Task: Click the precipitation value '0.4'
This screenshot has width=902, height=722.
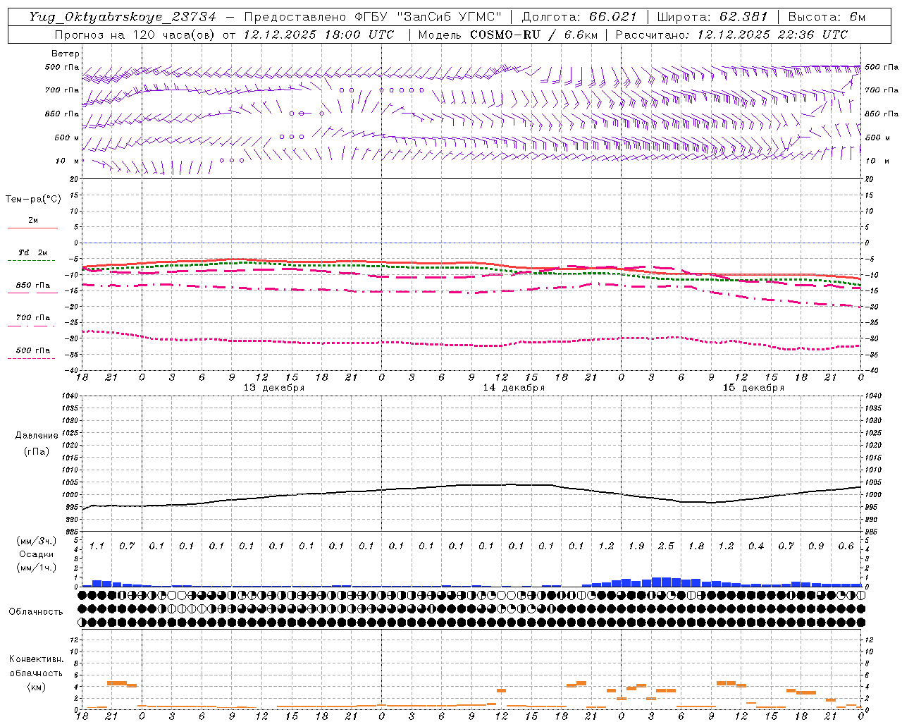Action: pyautogui.click(x=756, y=546)
